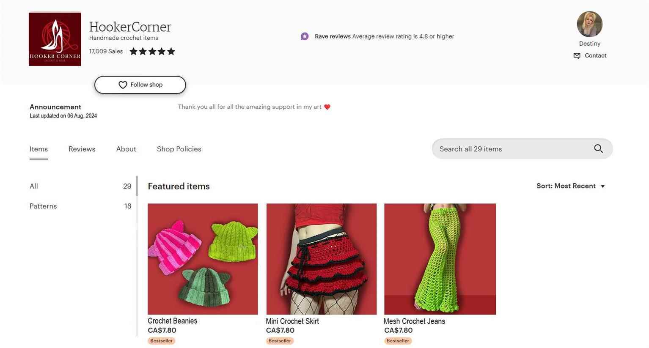649x348 pixels.
Task: Open the Crochet Beanies product thumbnail
Action: pyautogui.click(x=203, y=259)
